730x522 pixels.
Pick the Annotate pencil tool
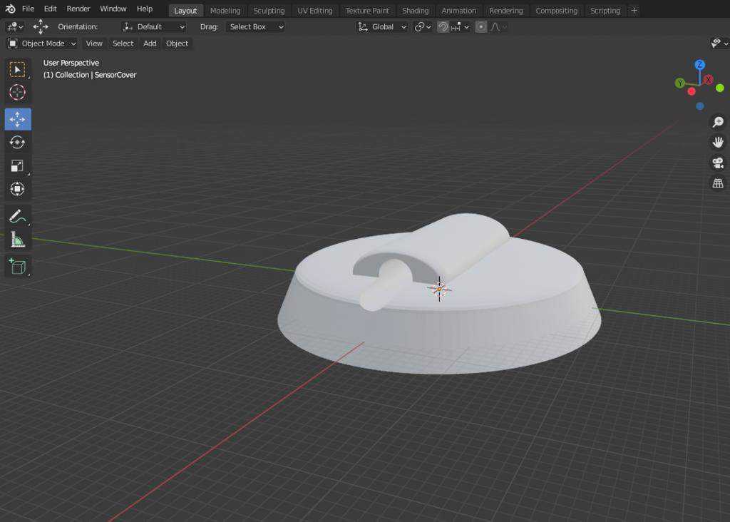click(x=18, y=217)
